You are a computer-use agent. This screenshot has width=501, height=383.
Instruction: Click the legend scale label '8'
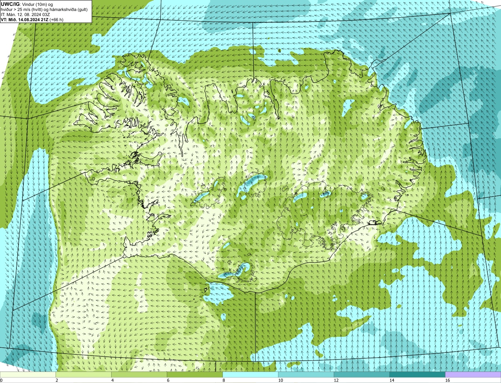[x=223, y=380]
